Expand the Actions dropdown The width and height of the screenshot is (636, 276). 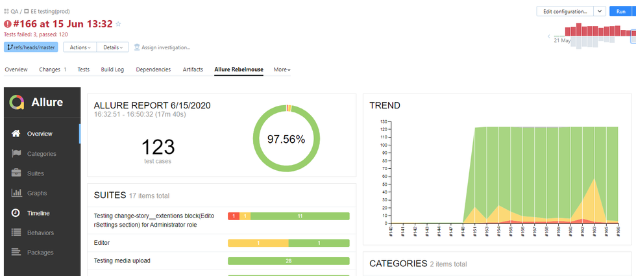point(80,47)
